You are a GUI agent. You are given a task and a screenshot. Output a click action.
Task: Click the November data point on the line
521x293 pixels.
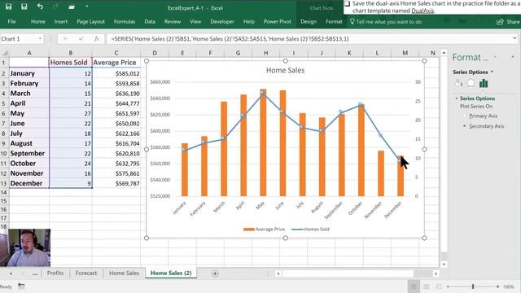pos(380,134)
